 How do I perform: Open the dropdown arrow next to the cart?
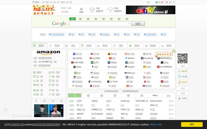[x=174, y=2]
